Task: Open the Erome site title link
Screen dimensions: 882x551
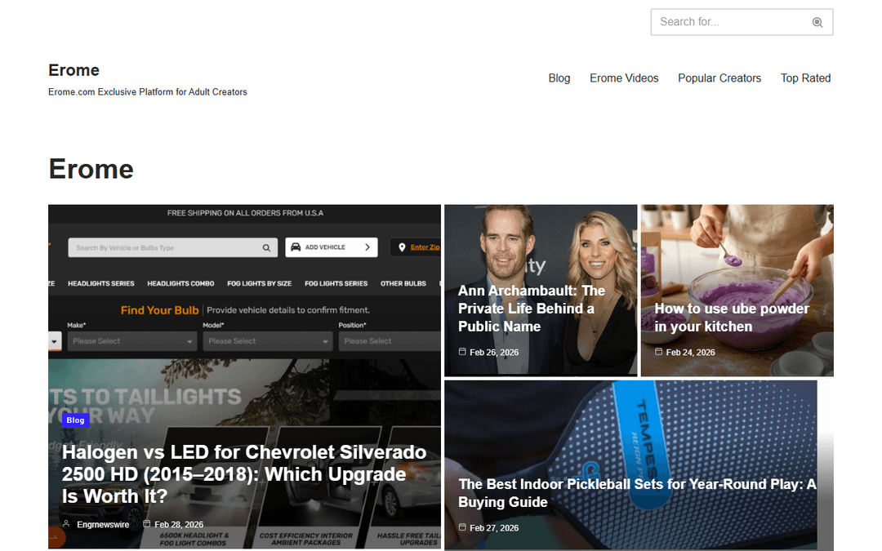Action: point(73,70)
